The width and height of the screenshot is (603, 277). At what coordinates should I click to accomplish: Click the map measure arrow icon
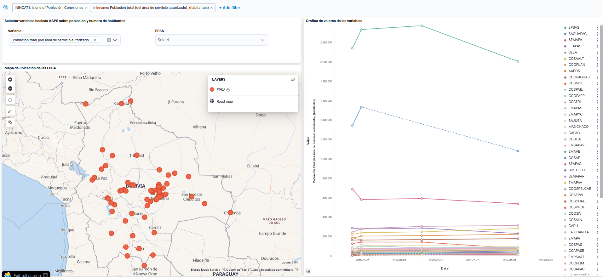[10, 111]
